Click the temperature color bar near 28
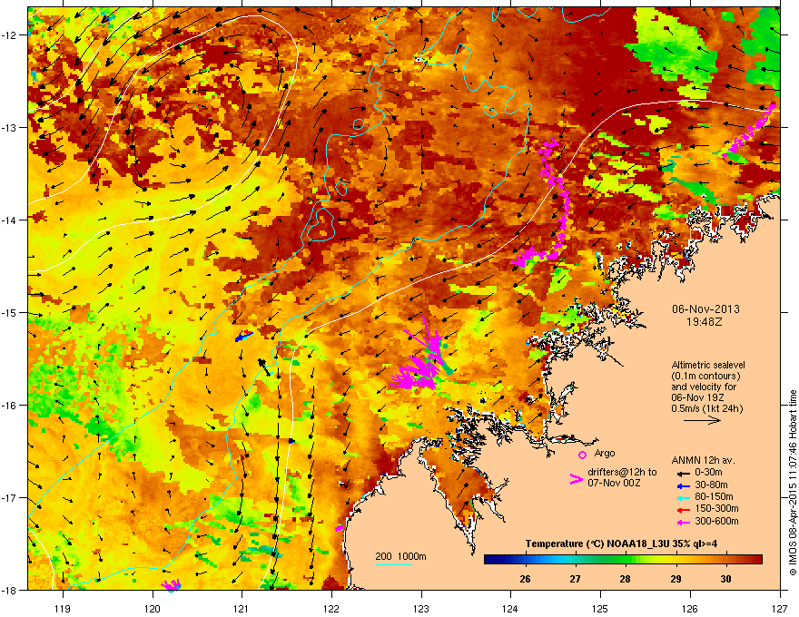Screen dimensions: 799x617 click(626, 560)
